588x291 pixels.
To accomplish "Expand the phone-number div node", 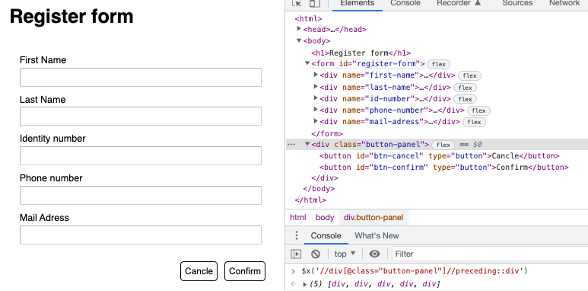I will 316,110.
